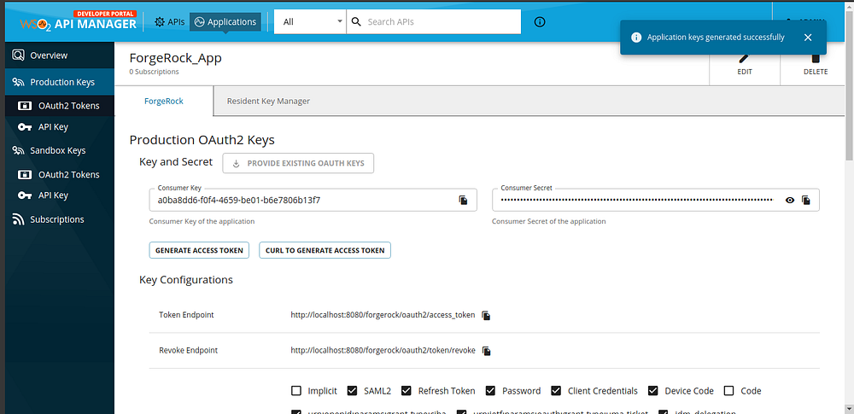This screenshot has width=854, height=414.
Task: Open API Key under Sandbox Keys
Action: click(60, 195)
